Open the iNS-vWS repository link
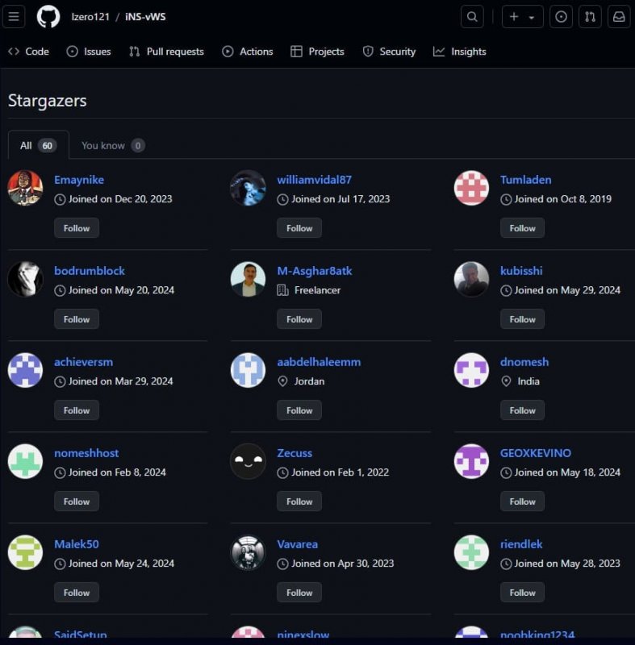 145,17
